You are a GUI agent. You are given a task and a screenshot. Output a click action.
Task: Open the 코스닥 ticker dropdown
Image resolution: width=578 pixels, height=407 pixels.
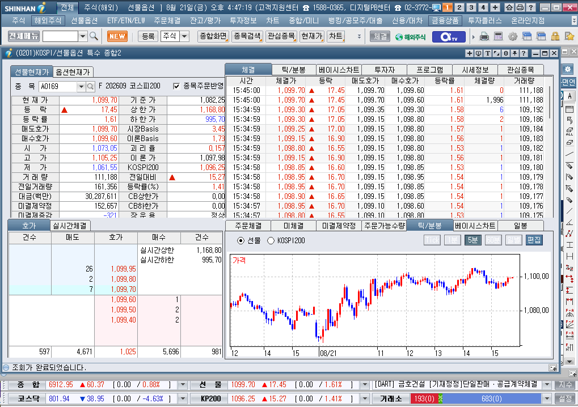click(183, 398)
